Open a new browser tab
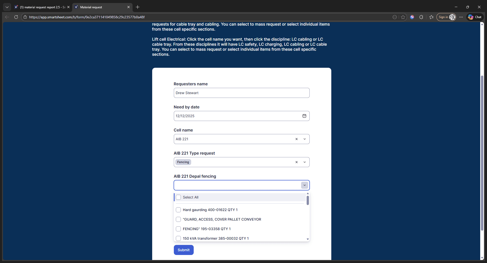The image size is (487, 263). point(138,7)
